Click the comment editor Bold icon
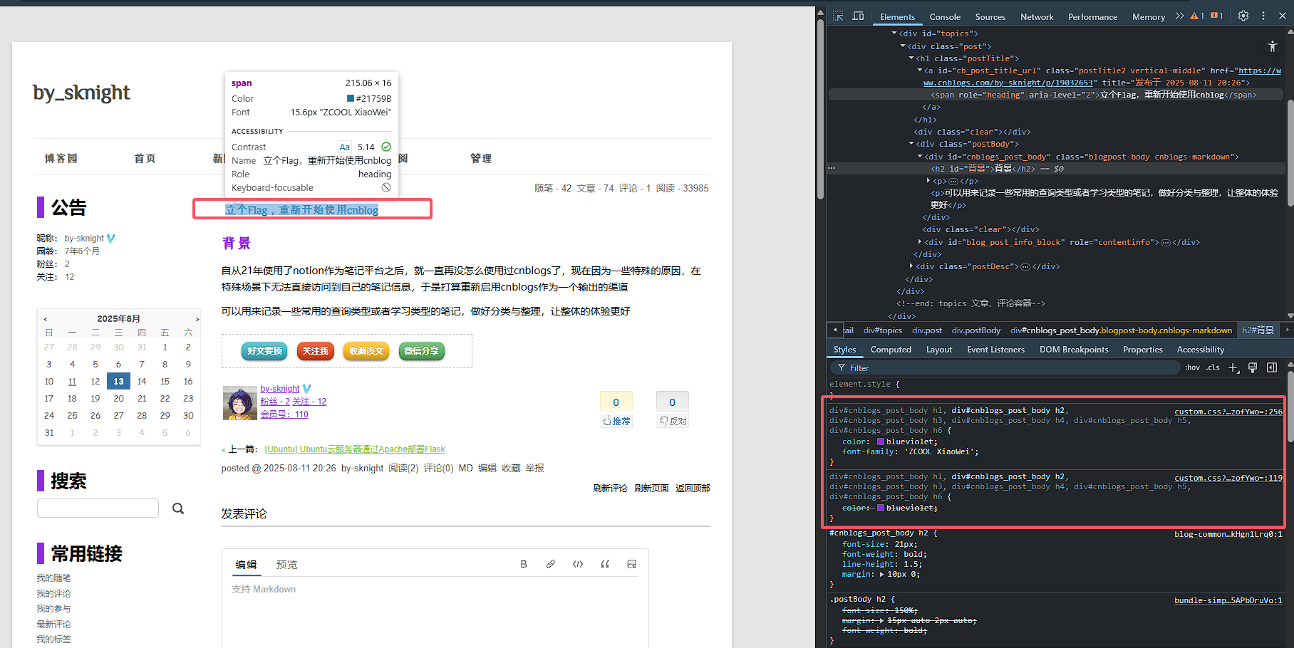1294x648 pixels. (x=524, y=565)
